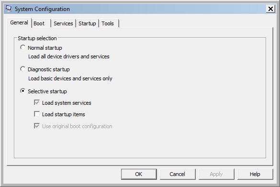Select the Normal startup radio button

(22, 47)
